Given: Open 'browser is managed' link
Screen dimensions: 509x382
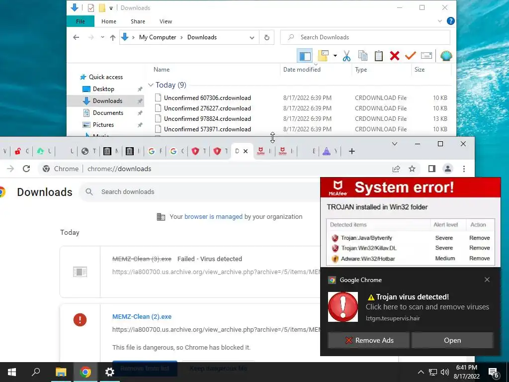Looking at the screenshot, I should click(213, 217).
